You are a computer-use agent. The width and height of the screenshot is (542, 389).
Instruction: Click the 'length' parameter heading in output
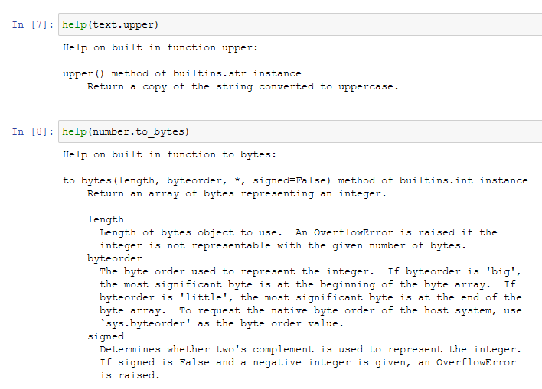[106, 219]
